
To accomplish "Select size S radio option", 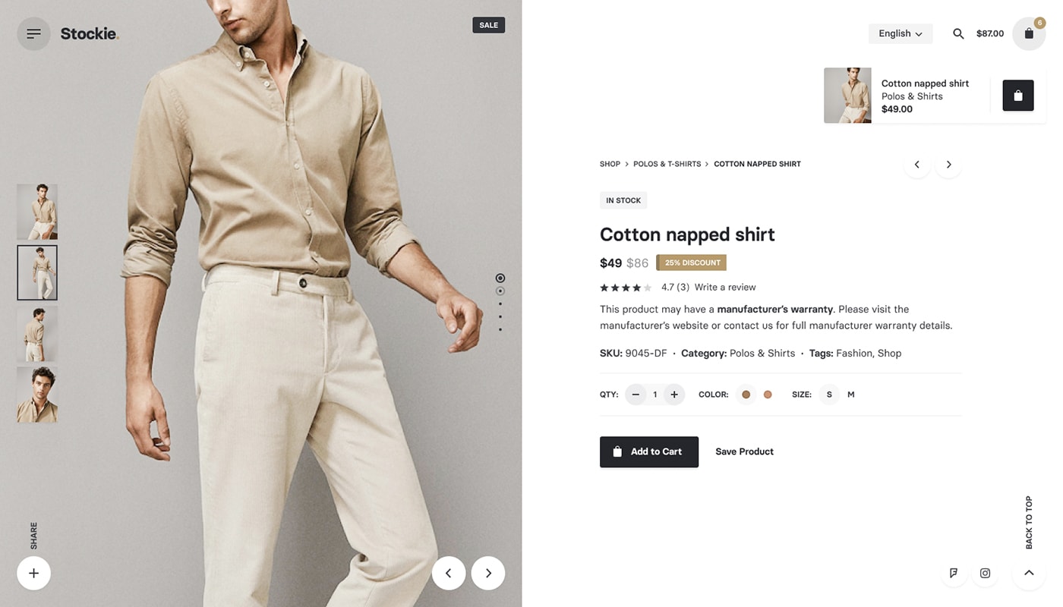I will (828, 394).
